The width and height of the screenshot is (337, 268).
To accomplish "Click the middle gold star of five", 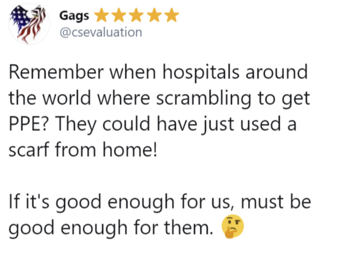I will coord(137,15).
